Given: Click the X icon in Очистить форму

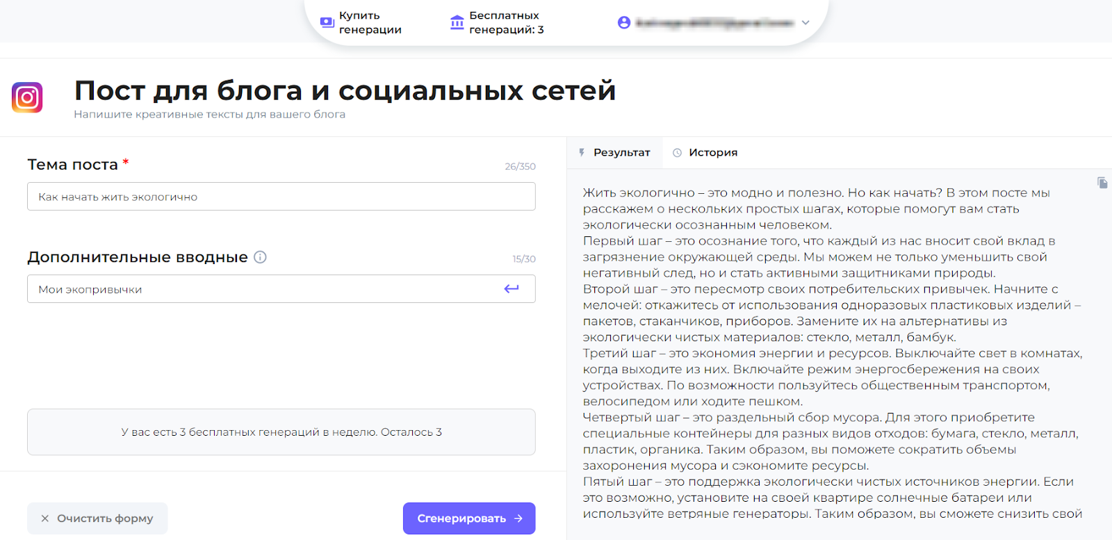Looking at the screenshot, I should coord(45,518).
